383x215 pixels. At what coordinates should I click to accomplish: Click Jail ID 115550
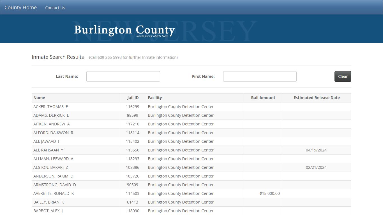coord(133,150)
